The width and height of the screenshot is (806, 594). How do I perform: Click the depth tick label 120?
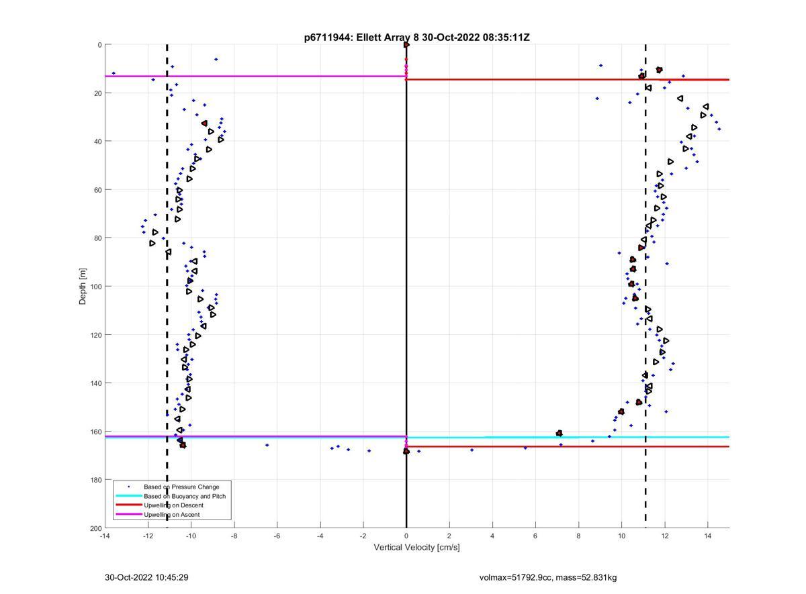click(x=95, y=335)
